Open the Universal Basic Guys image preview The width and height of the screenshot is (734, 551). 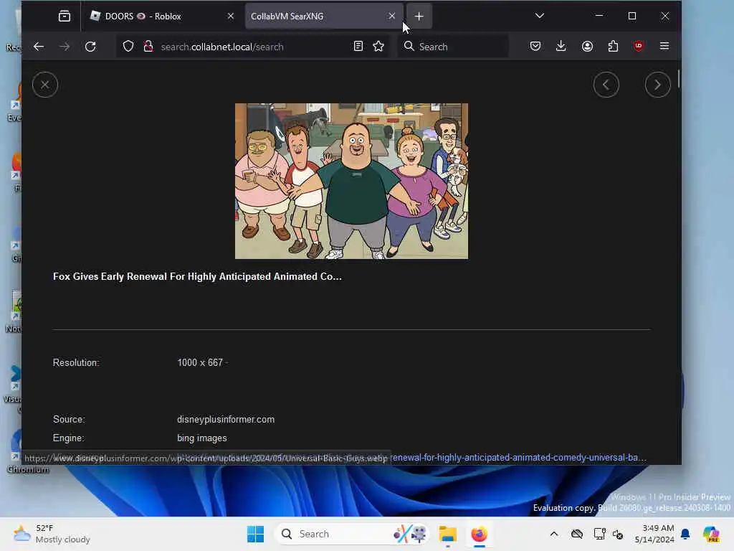click(351, 181)
